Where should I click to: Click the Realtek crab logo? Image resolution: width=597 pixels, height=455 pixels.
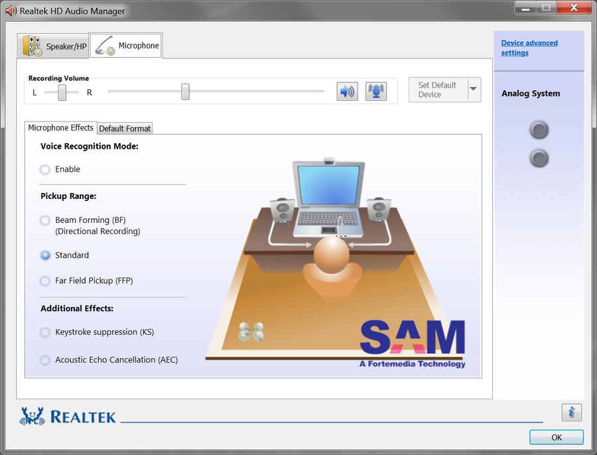click(32, 416)
